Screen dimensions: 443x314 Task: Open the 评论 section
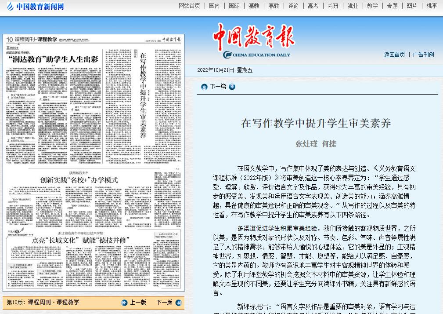pyautogui.click(x=293, y=6)
